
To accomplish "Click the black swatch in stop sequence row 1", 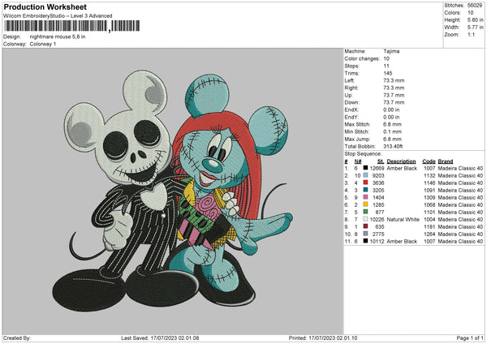I will pyautogui.click(x=365, y=168).
